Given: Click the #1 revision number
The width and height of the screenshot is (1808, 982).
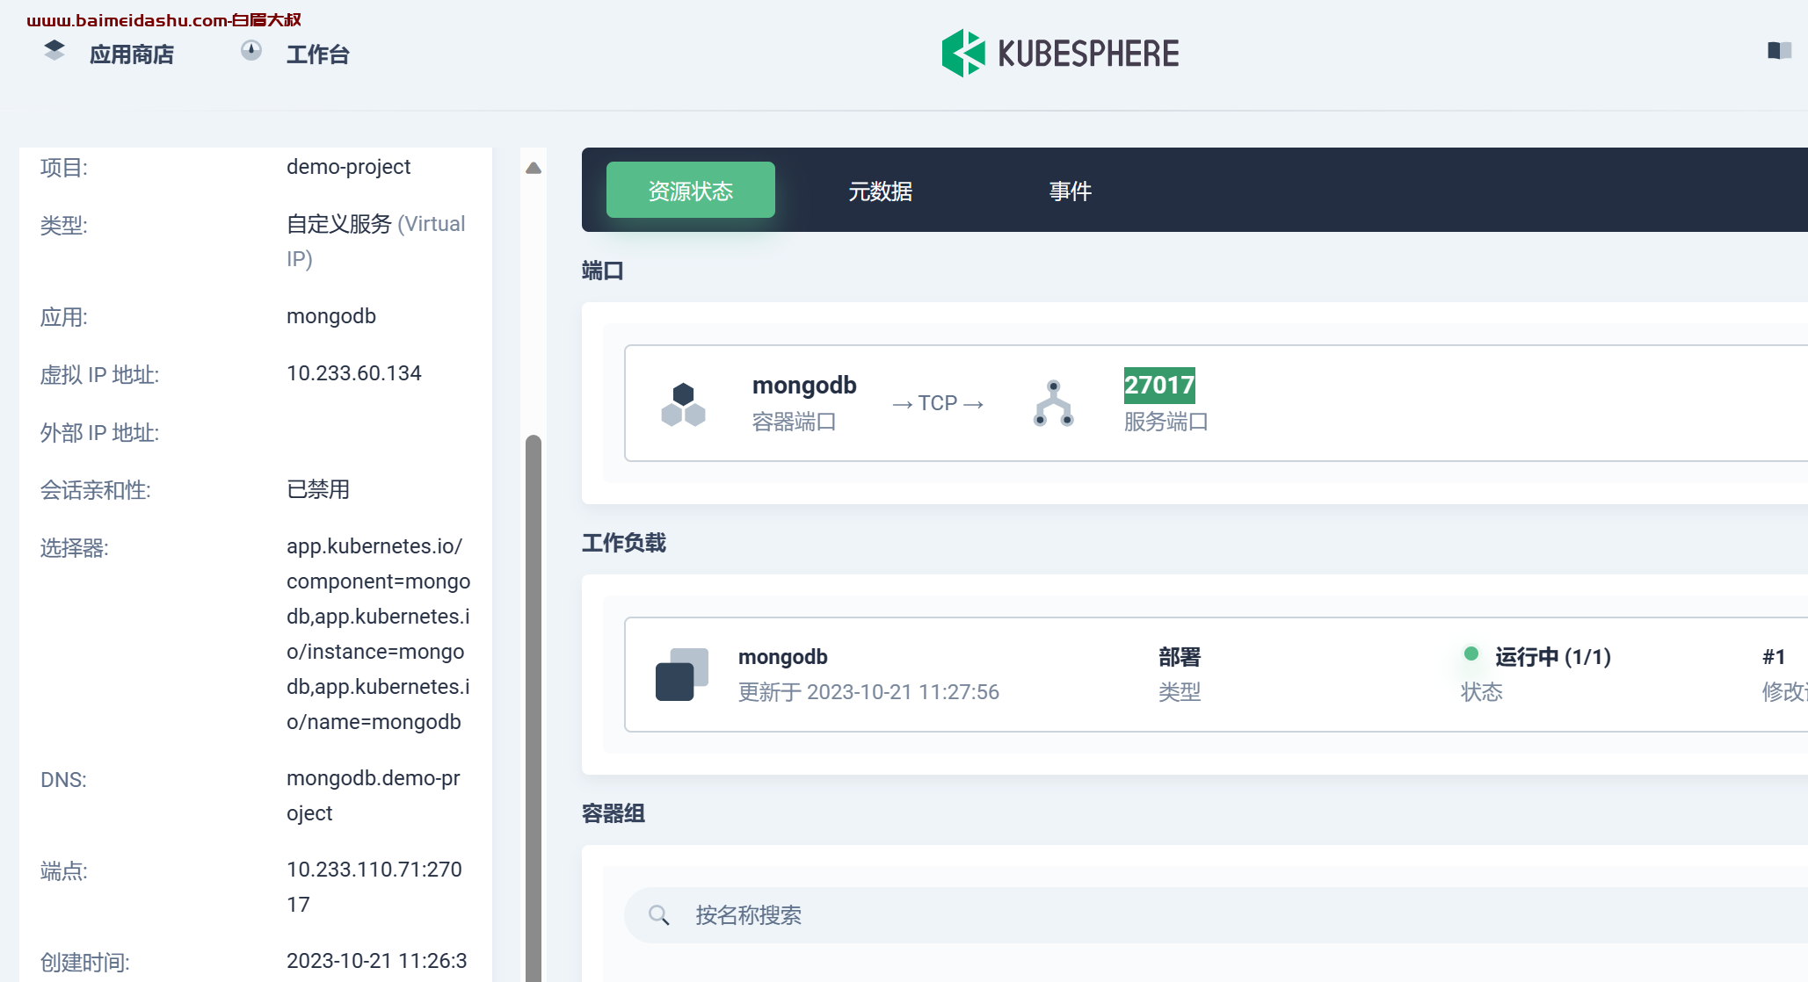Looking at the screenshot, I should pos(1774,657).
